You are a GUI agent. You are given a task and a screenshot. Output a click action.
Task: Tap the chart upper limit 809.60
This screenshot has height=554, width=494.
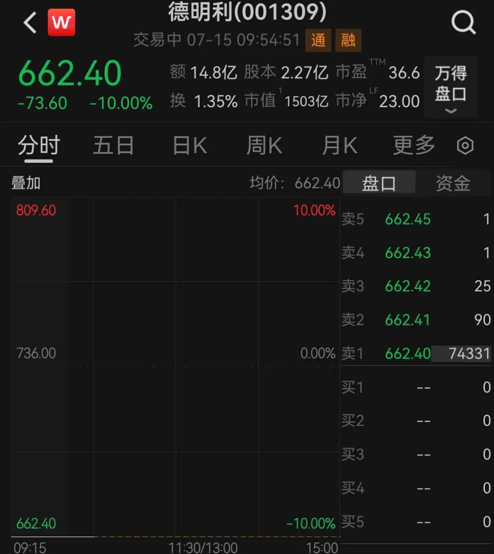click(x=36, y=210)
